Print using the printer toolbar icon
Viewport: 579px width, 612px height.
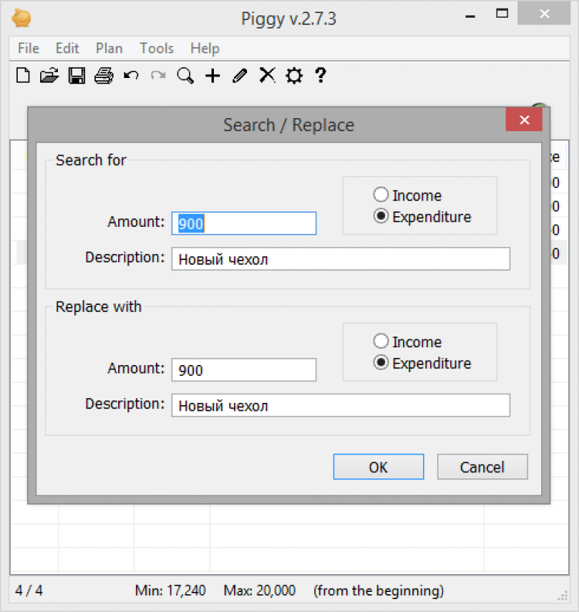[x=104, y=76]
